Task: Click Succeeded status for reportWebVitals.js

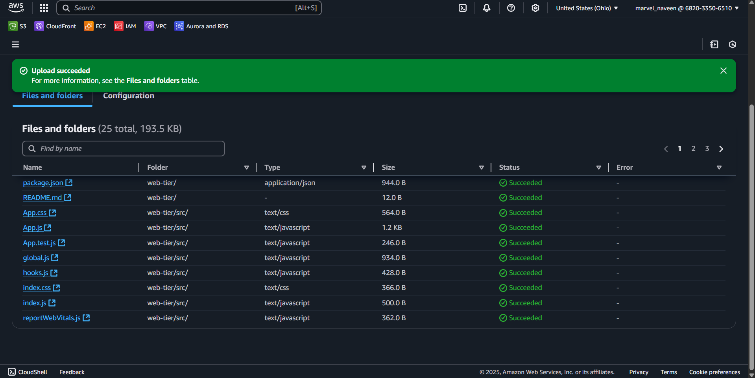Action: (x=521, y=318)
